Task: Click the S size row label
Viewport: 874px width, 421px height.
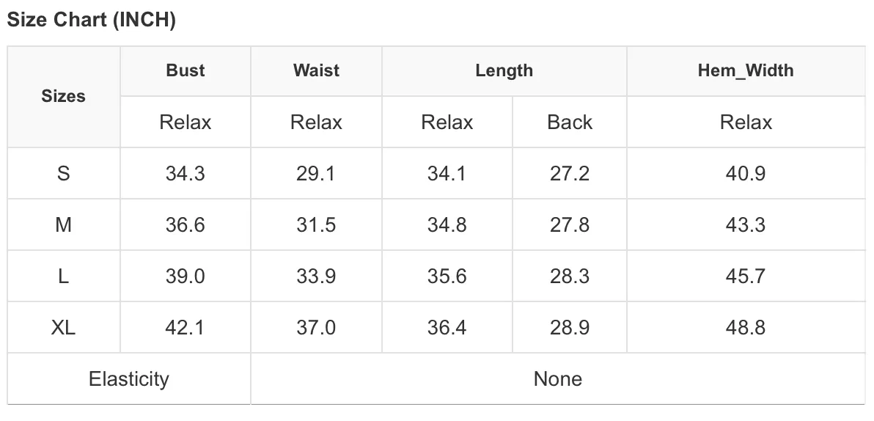Action: [x=64, y=173]
